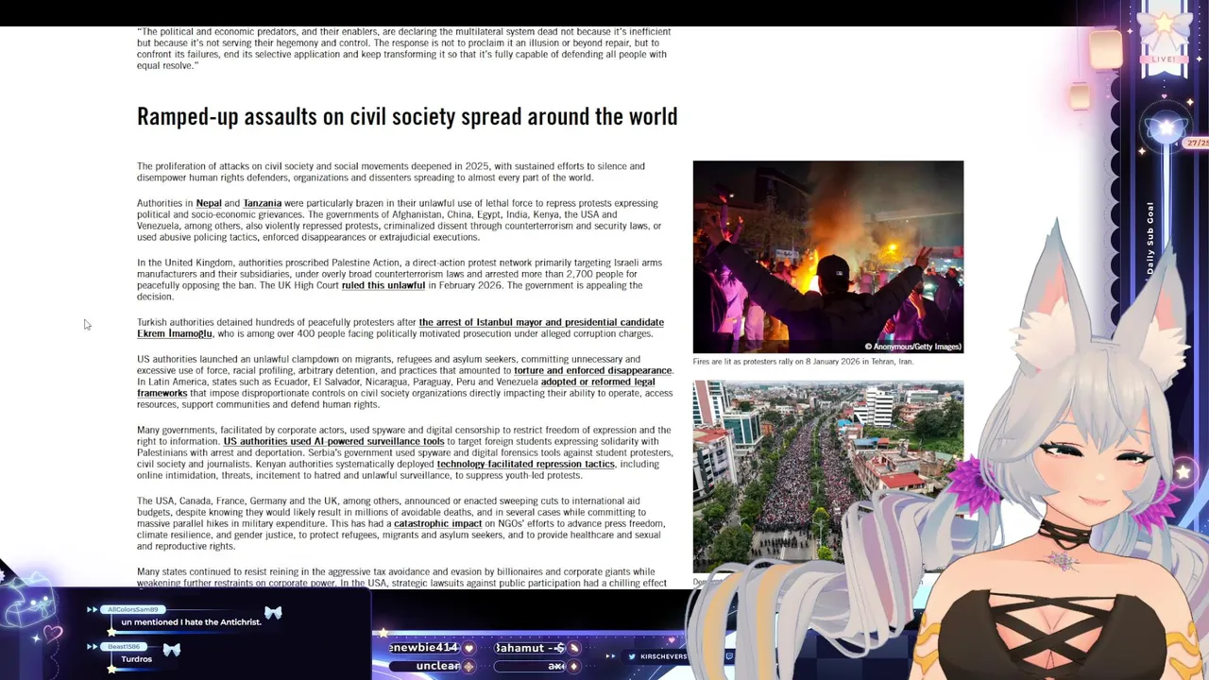The width and height of the screenshot is (1209, 680).
Task: Click bow badge beside Beast1586
Action: (171, 649)
